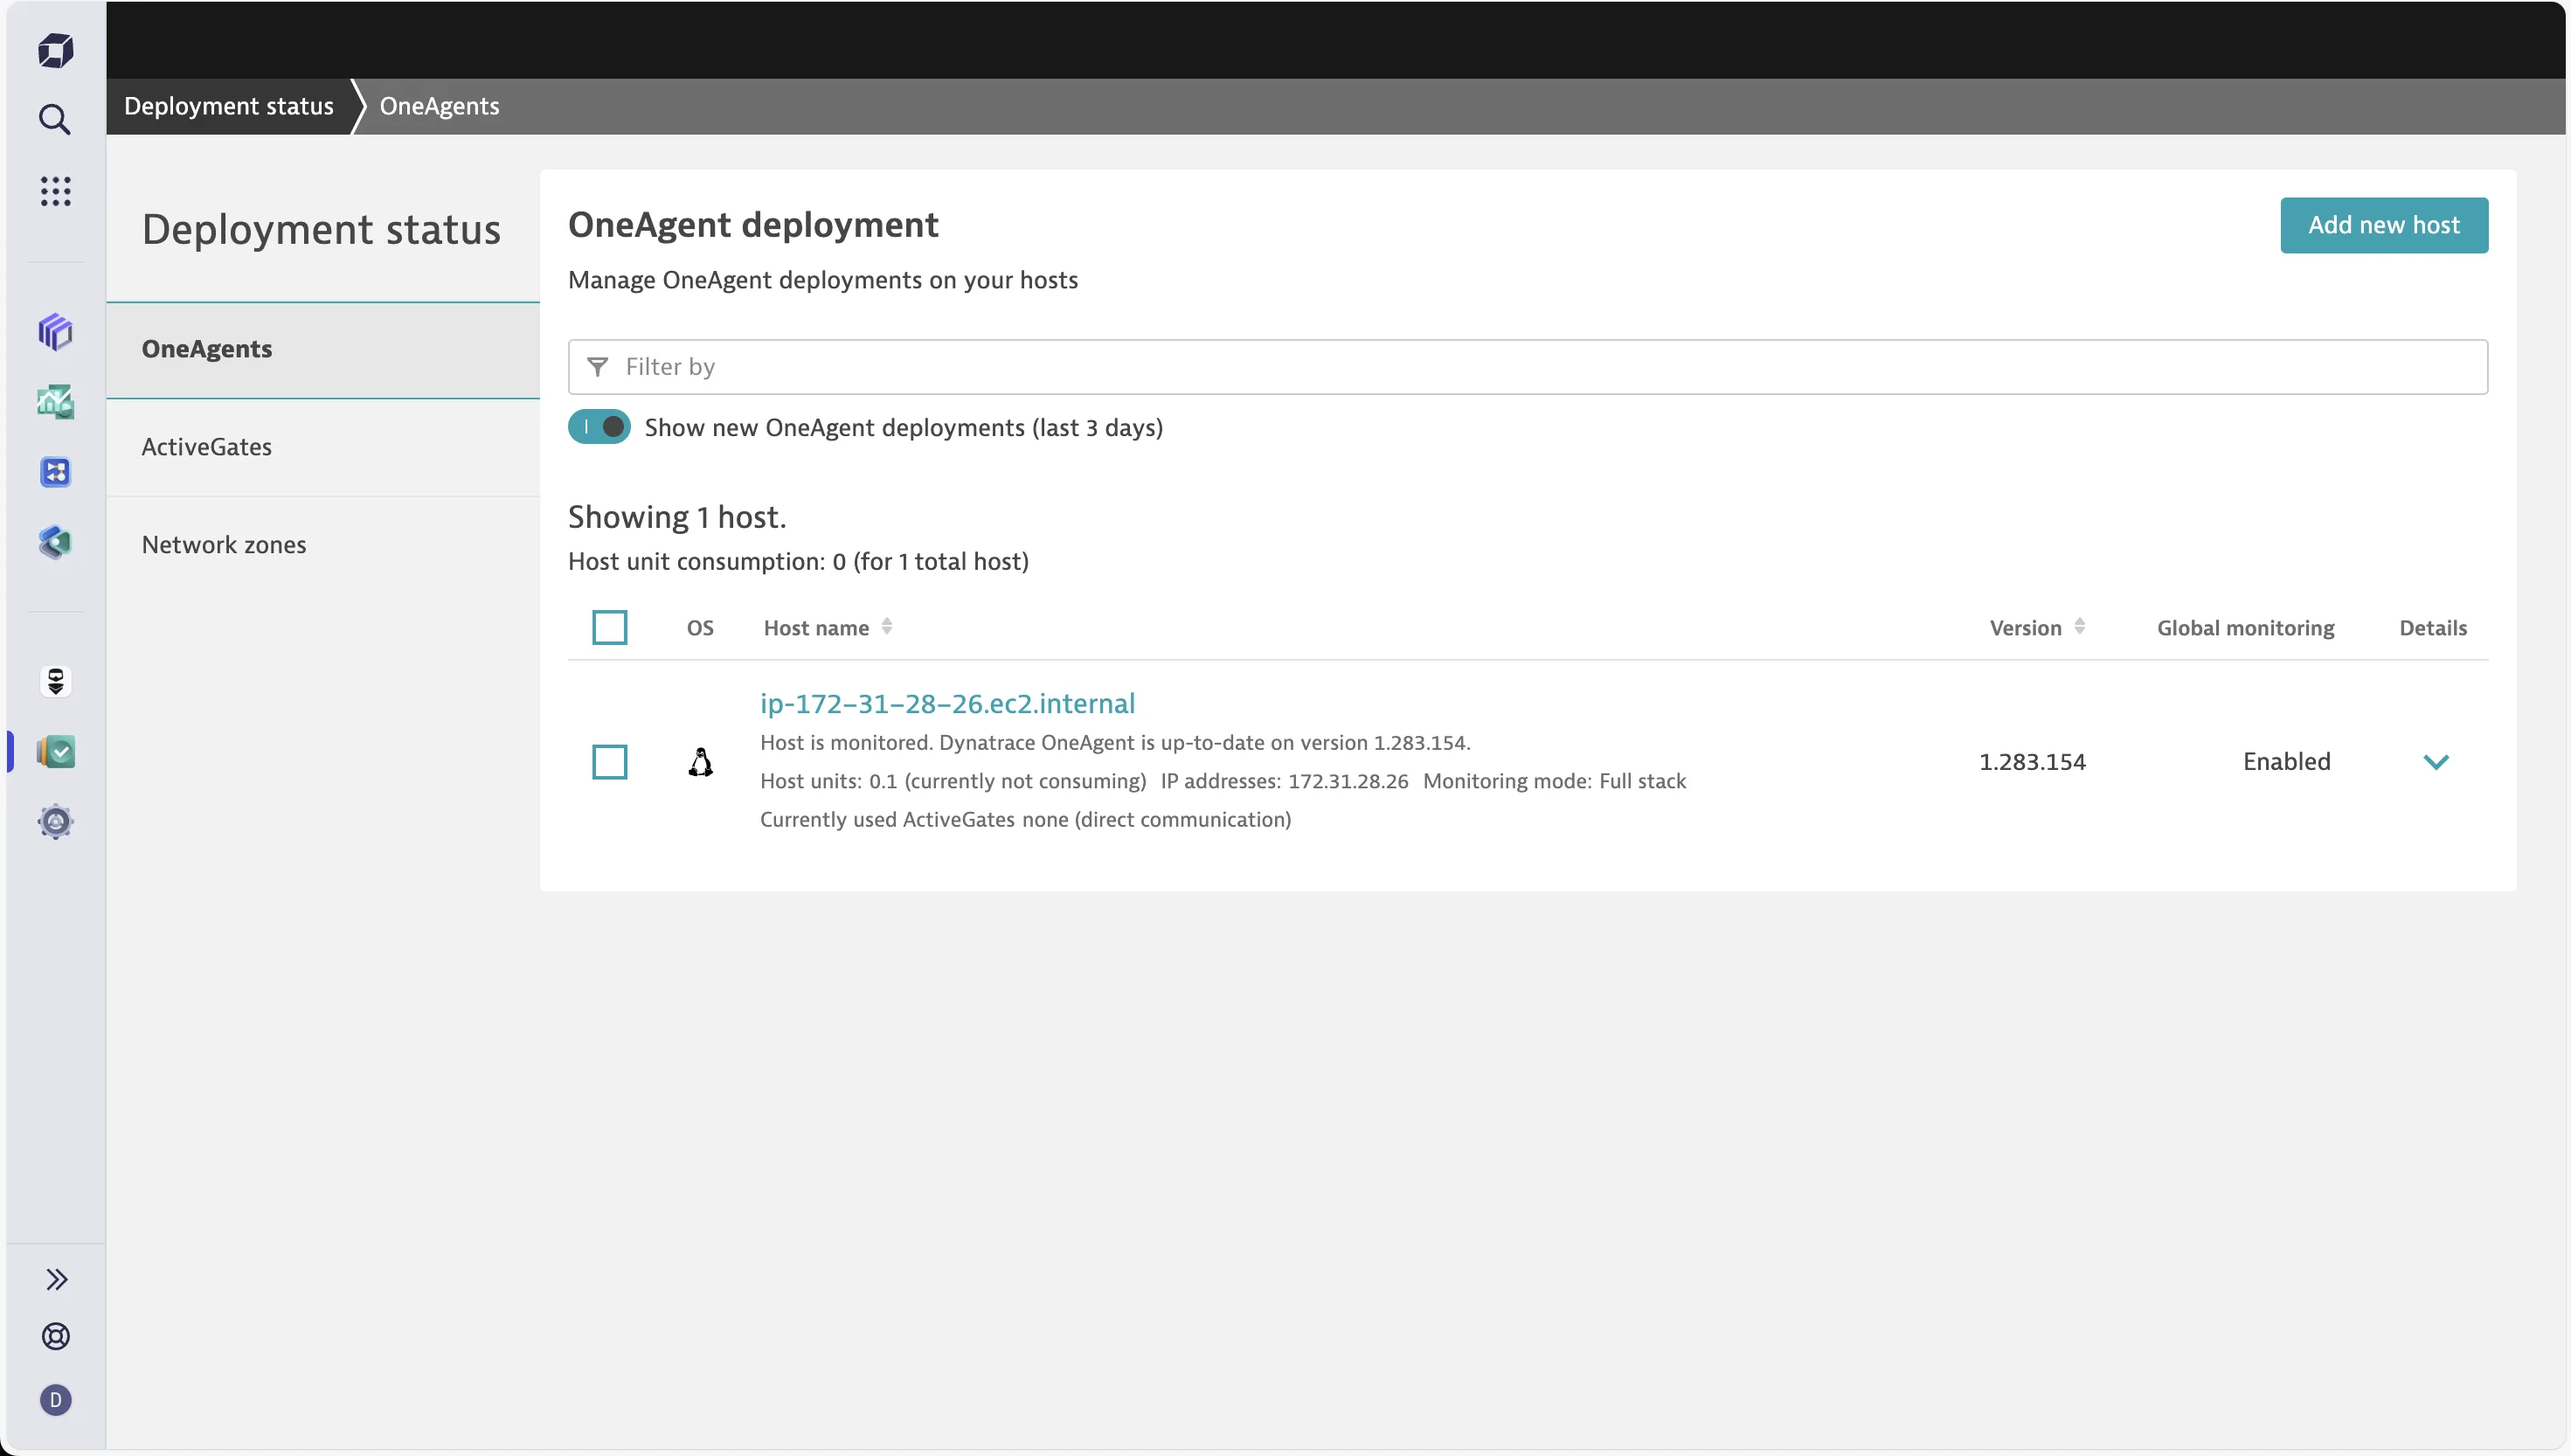The image size is (2571, 1456).
Task: Open the Notebooks analytics app icon
Action: (56, 403)
